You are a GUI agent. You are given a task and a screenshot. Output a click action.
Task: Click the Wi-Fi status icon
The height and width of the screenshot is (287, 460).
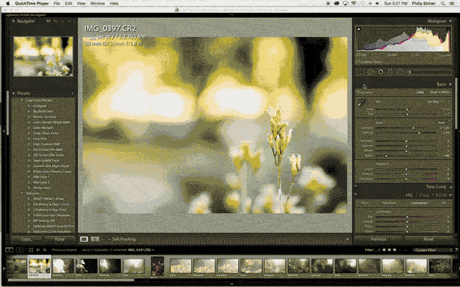[354, 3]
